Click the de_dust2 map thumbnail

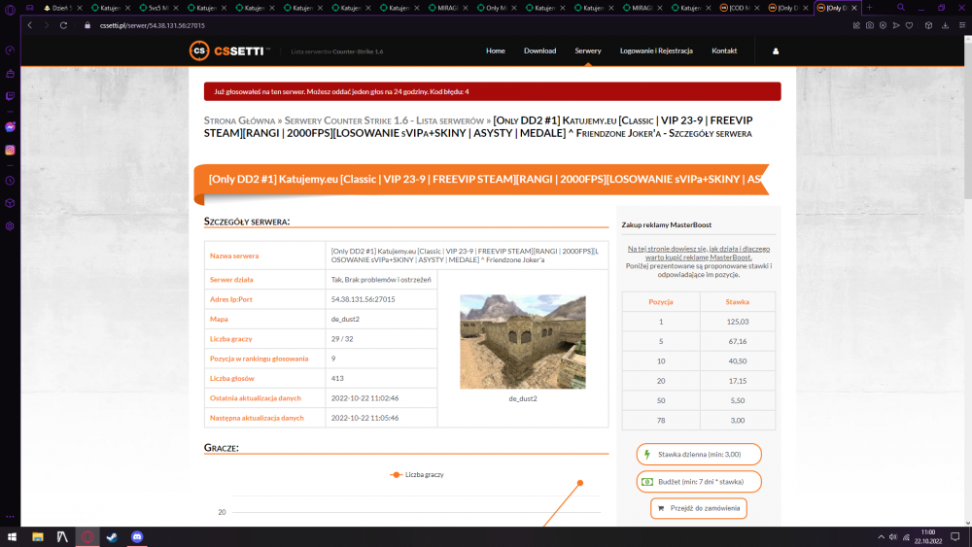click(x=523, y=342)
